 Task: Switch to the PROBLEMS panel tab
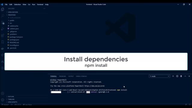62,76
